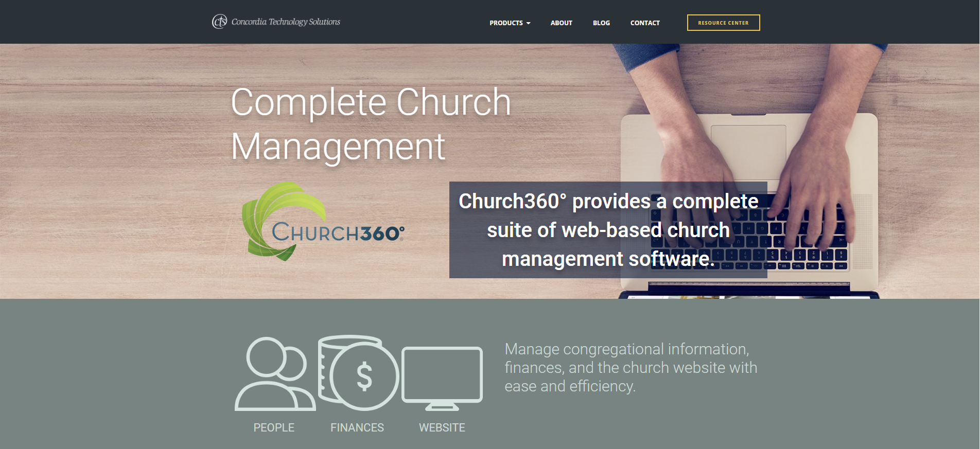Open the Blog menu item
Viewport: 980px width, 449px height.
coord(601,23)
